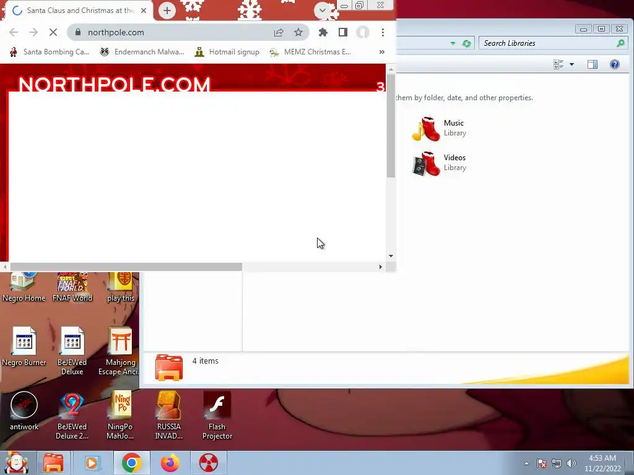Change the view icon in Explorer

pos(559,64)
